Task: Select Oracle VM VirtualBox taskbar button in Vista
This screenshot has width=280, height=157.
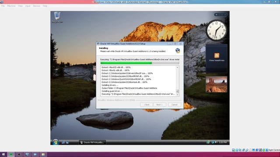Action: point(92,143)
